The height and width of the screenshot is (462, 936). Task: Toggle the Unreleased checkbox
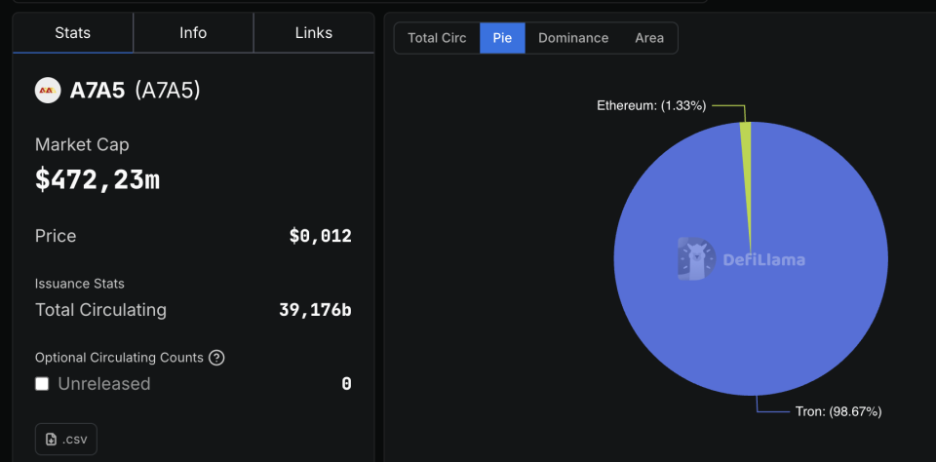[42, 384]
